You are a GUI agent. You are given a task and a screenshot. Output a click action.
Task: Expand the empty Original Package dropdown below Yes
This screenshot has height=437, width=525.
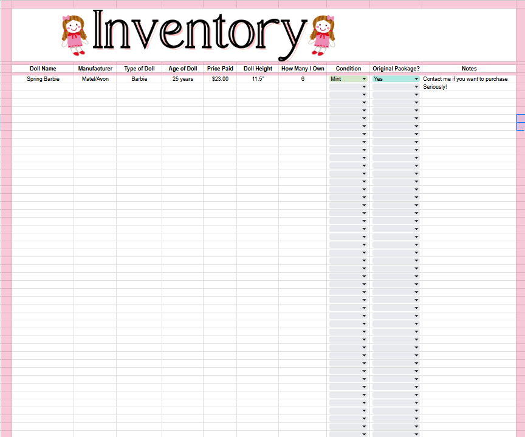[x=396, y=87]
